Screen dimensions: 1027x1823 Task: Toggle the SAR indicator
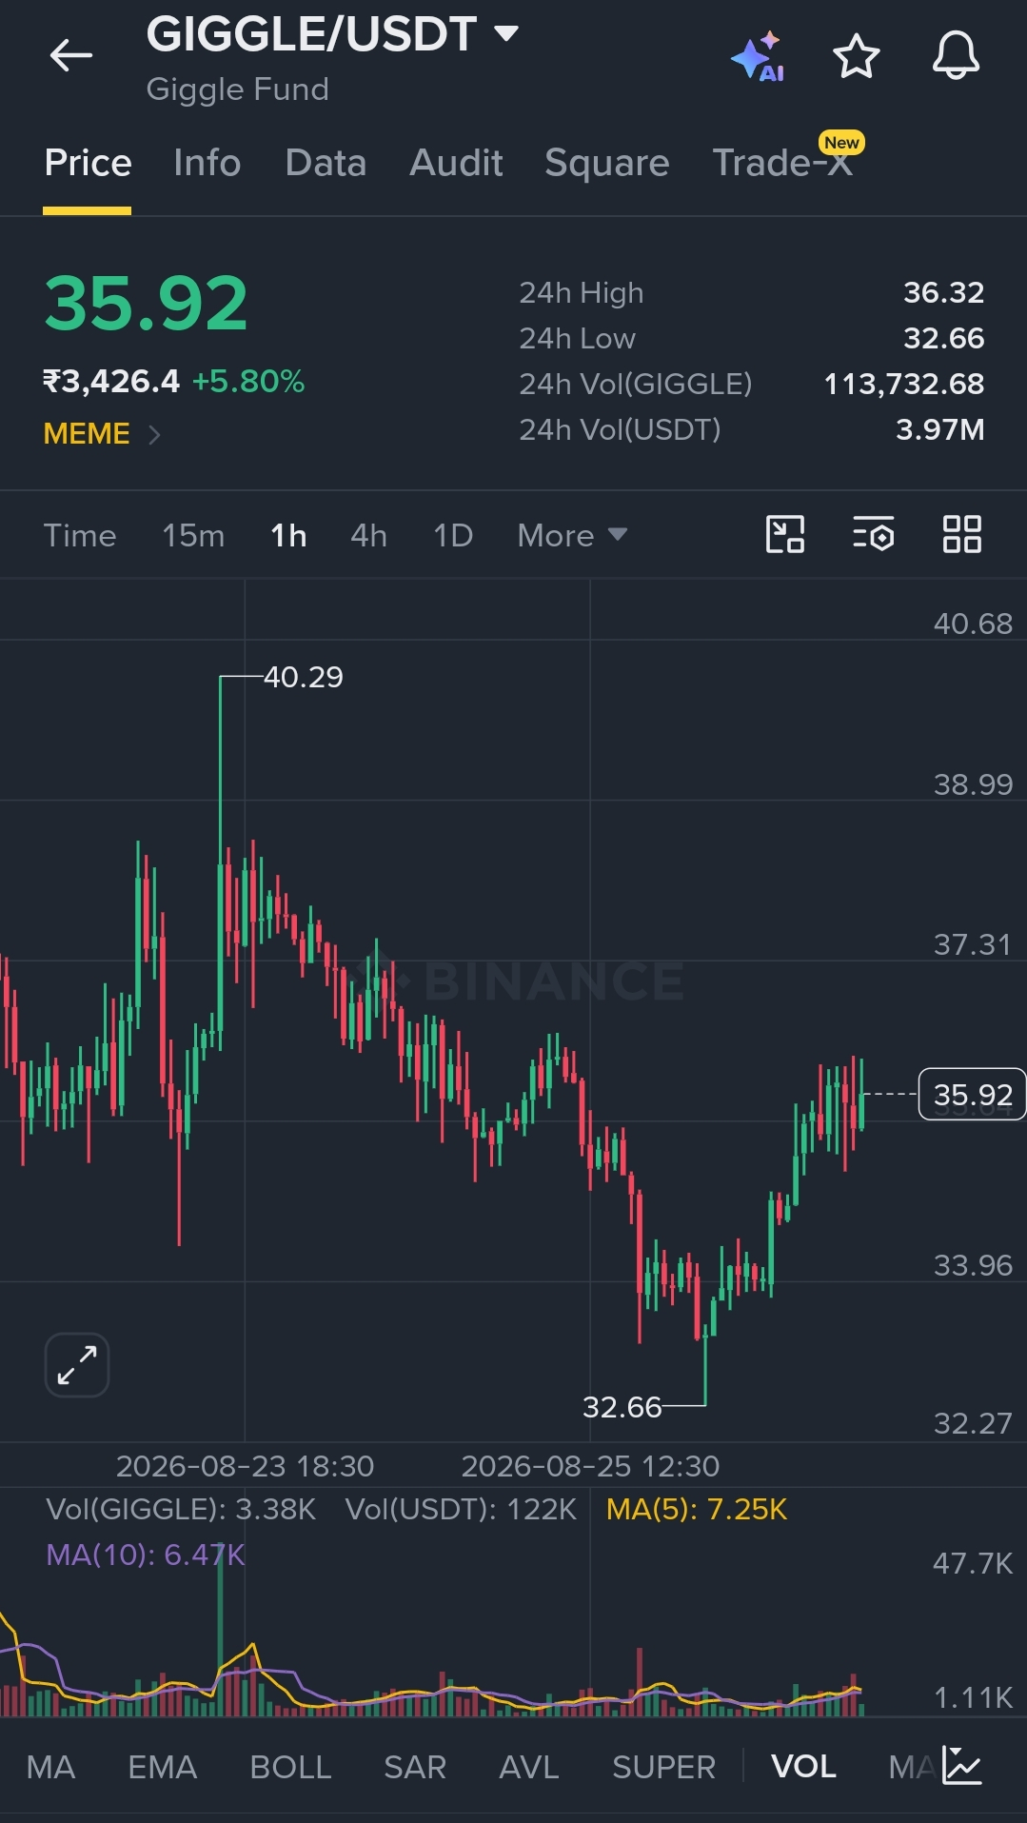tap(415, 1767)
